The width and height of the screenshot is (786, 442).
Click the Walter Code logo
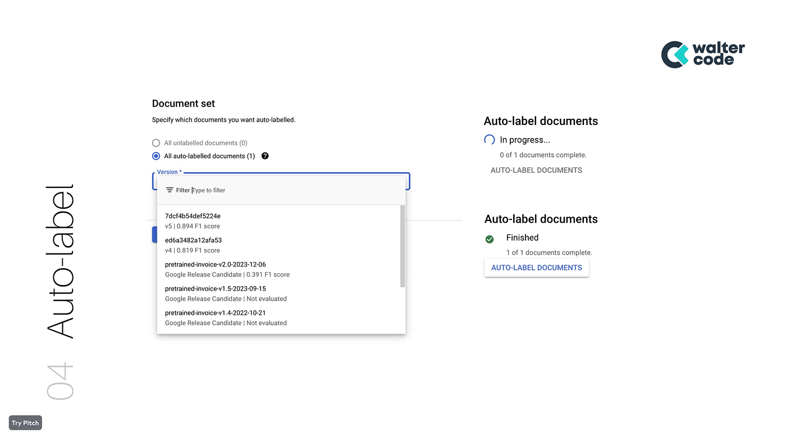702,53
